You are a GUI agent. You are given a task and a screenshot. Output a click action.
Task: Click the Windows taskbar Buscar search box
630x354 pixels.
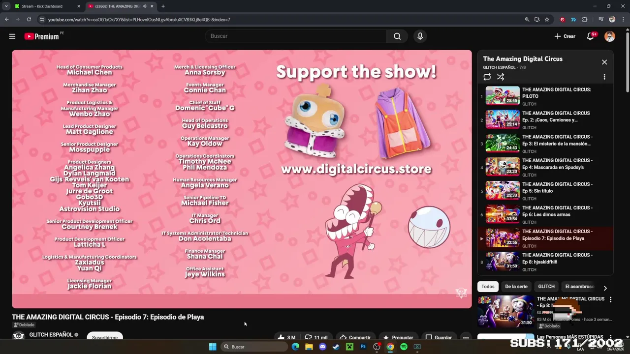click(254, 347)
